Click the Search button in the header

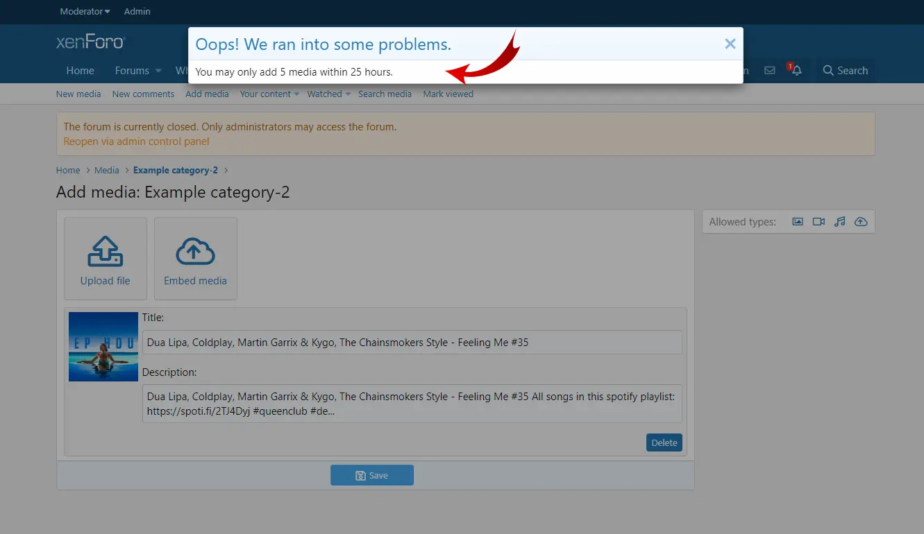click(845, 71)
